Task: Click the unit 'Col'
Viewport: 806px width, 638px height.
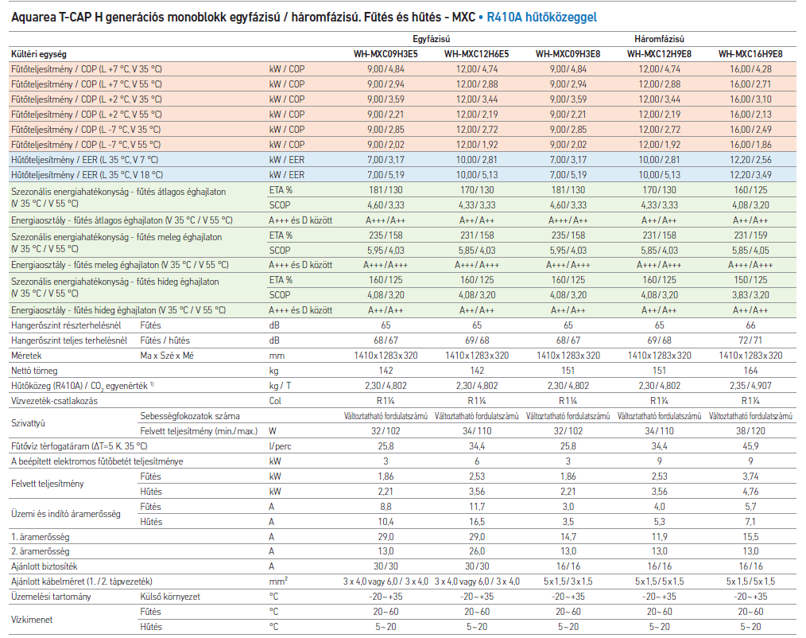Action: click(x=275, y=401)
